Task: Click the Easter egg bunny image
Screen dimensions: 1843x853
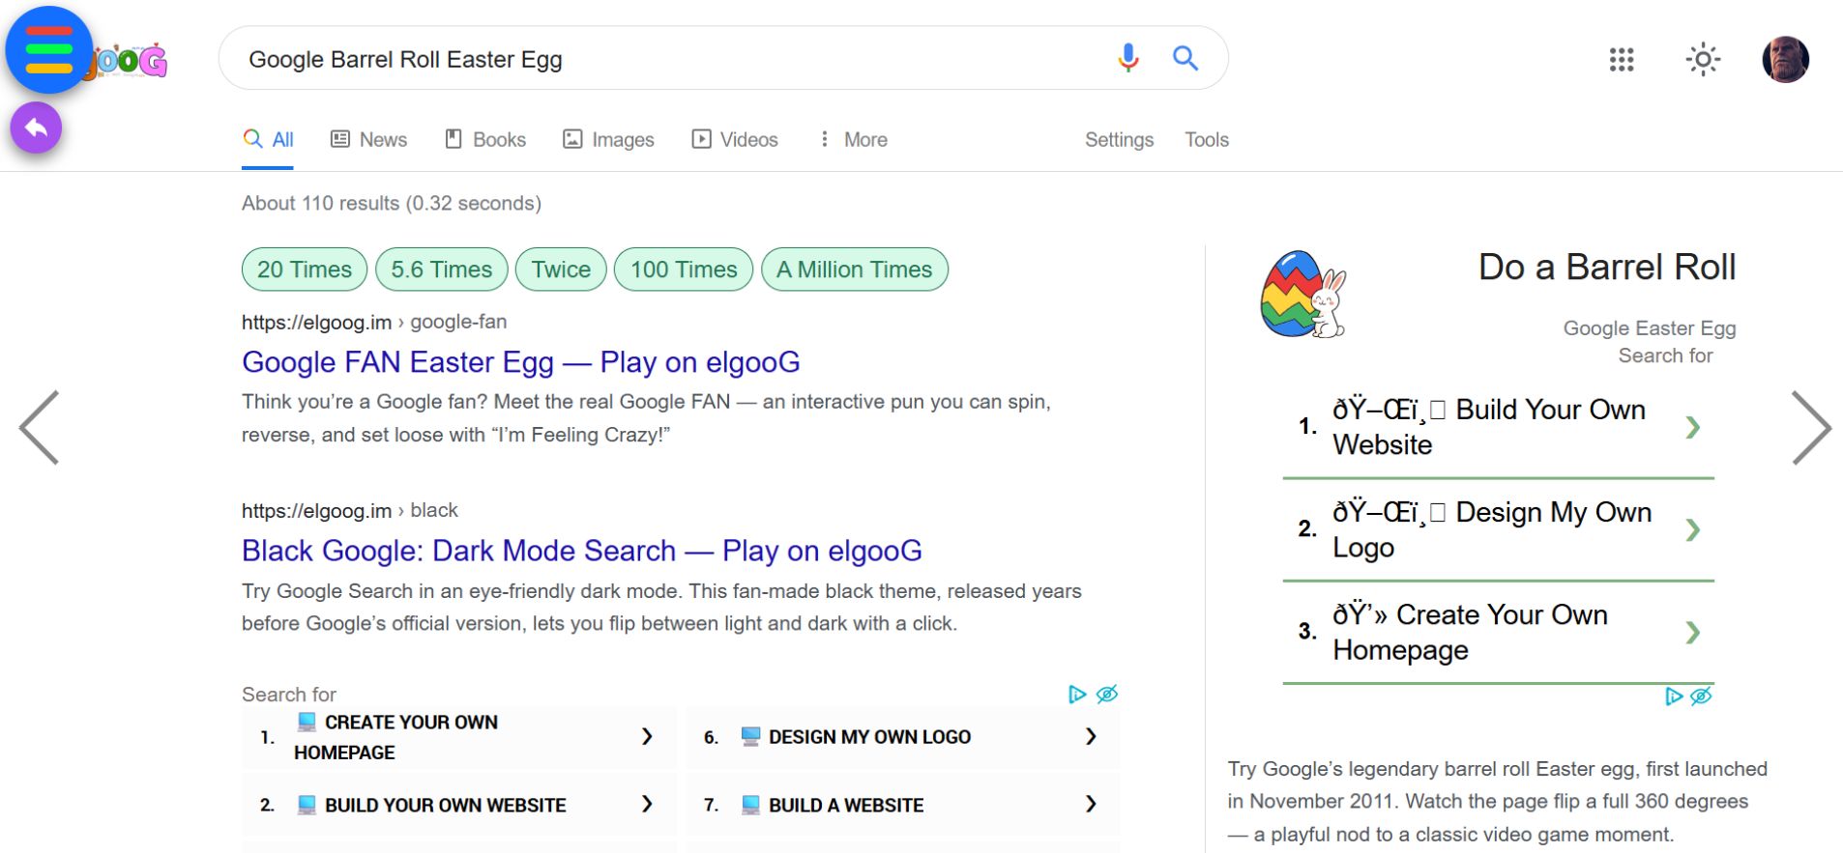Action: tap(1302, 295)
